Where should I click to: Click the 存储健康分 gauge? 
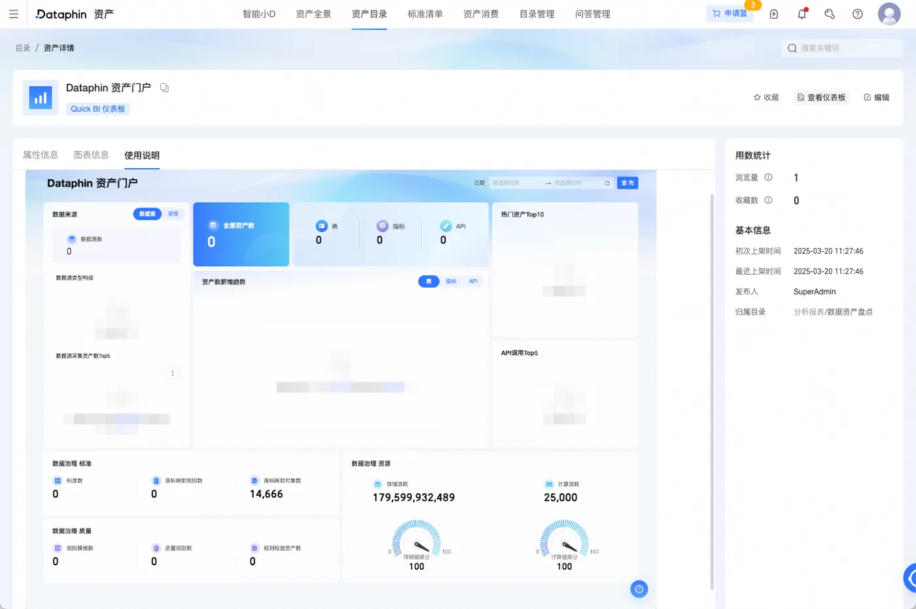(x=416, y=540)
